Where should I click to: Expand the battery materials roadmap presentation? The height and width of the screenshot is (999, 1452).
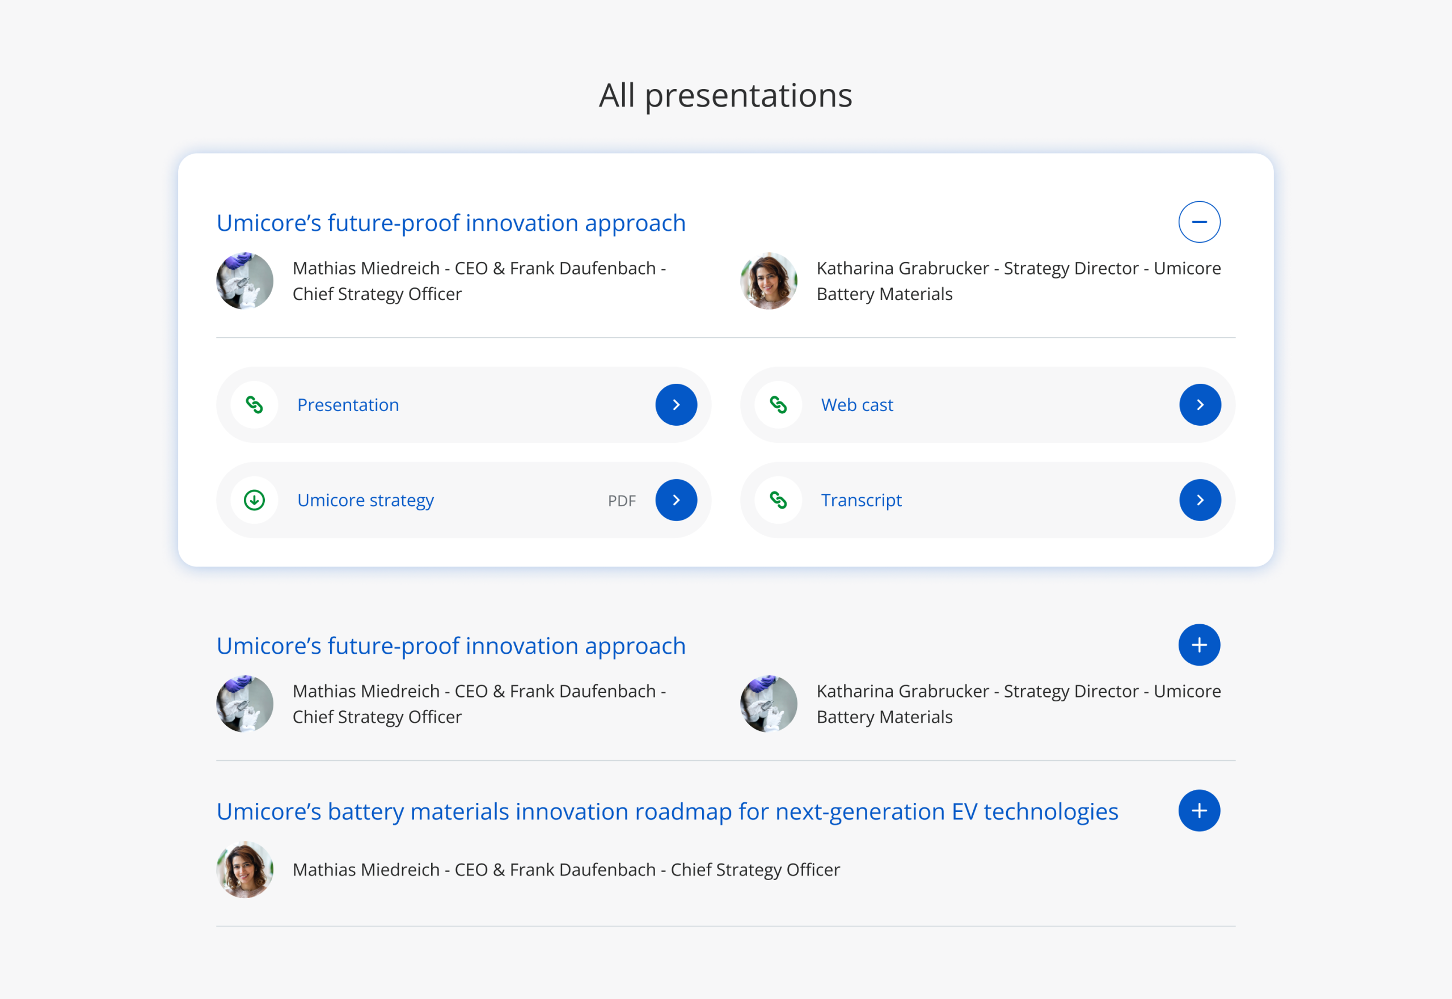[x=1198, y=811]
